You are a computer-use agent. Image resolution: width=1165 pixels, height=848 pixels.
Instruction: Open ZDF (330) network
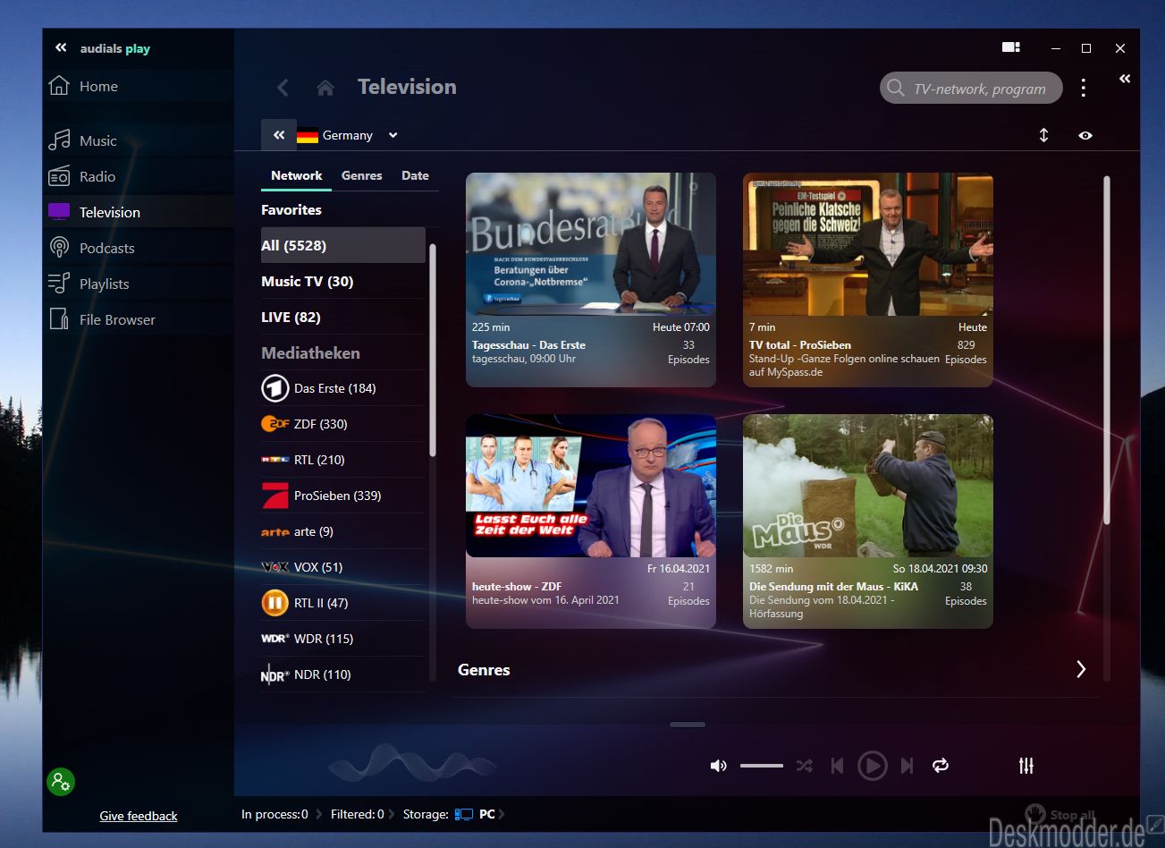(x=343, y=424)
